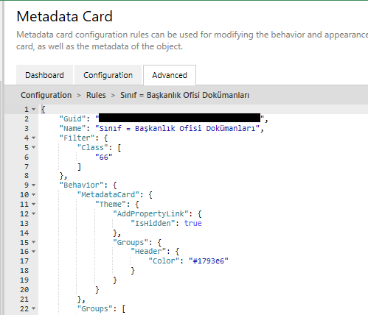Collapse the root object fold arrow on line 1
This screenshot has height=315, width=368.
pos(34,109)
